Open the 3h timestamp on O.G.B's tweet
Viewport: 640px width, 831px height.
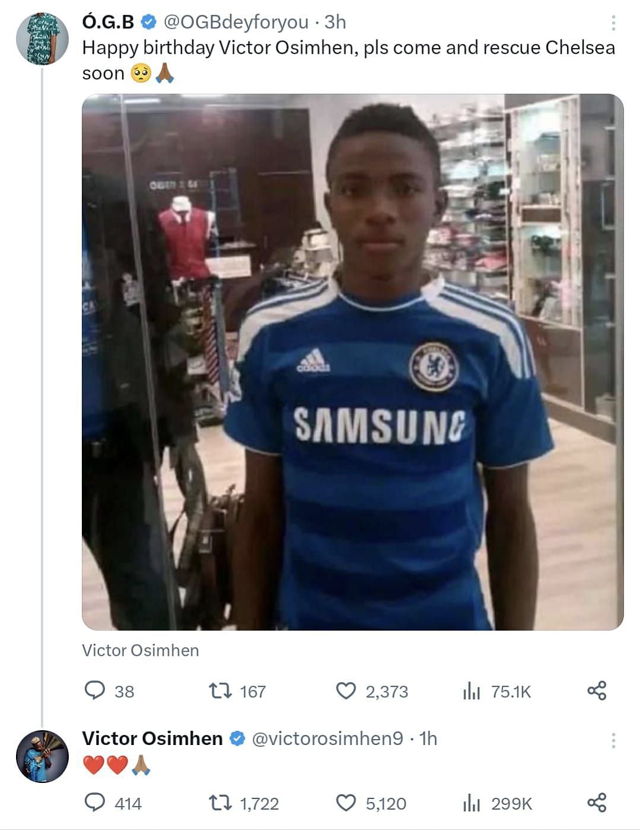point(335,22)
